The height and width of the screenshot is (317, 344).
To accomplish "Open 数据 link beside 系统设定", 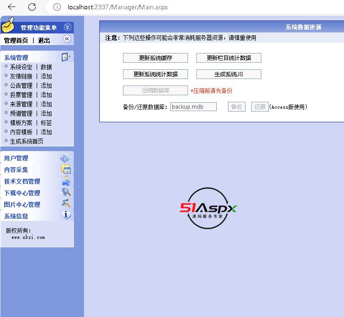I will (x=46, y=67).
